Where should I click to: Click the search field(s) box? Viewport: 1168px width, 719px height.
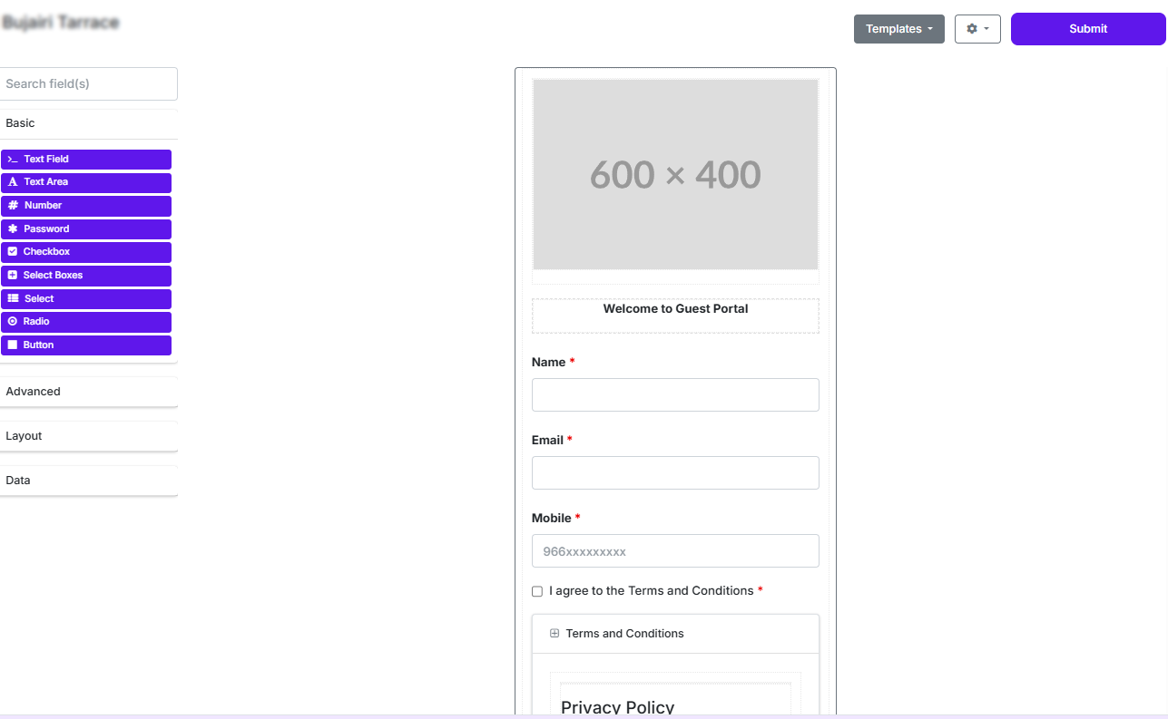[x=88, y=83]
